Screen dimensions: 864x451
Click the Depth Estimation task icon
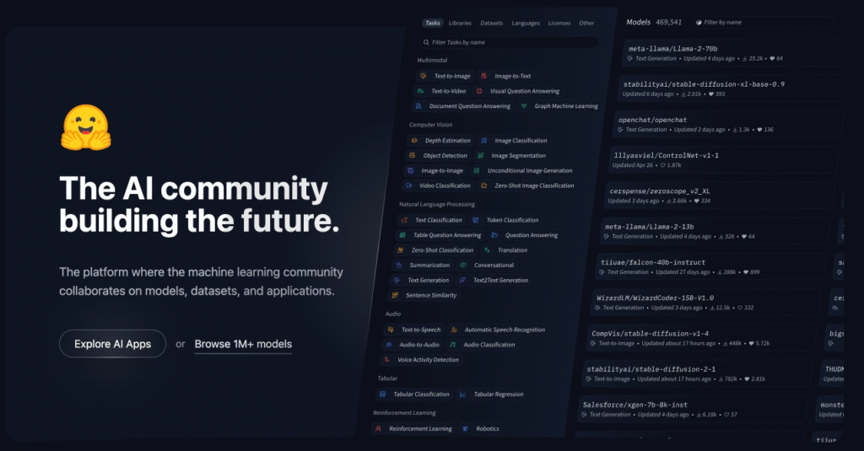point(413,141)
